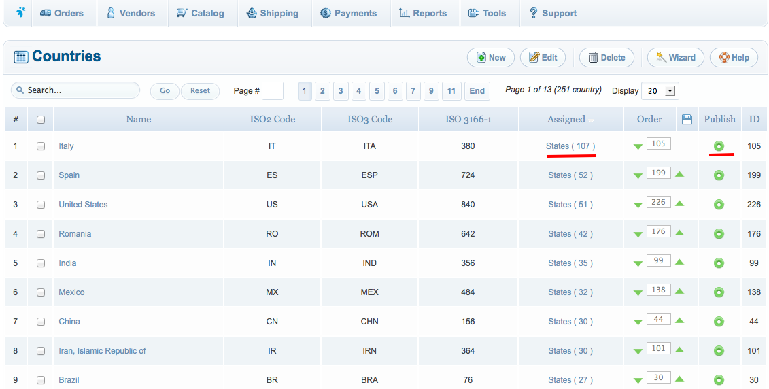This screenshot has height=389, width=769.
Task: Open the Help button
Action: pos(734,57)
